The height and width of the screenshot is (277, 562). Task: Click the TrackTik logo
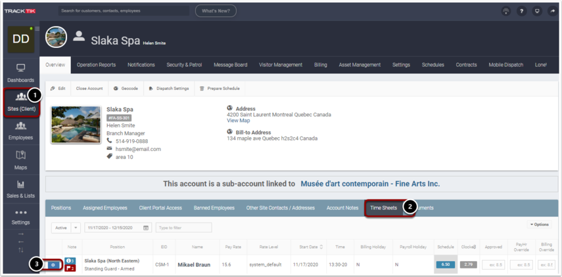pos(20,11)
